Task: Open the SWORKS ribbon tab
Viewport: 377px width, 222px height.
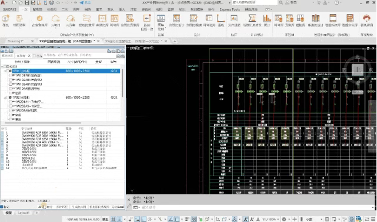Action: tap(9, 9)
